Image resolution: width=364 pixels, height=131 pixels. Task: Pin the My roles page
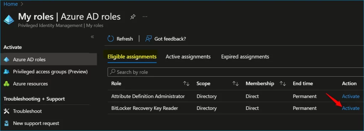(x=133, y=17)
